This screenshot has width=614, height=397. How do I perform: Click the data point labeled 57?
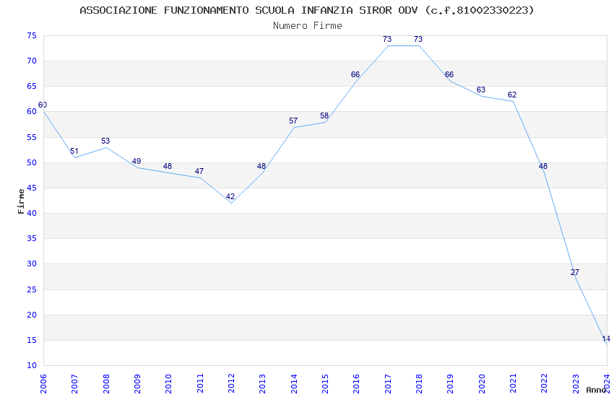point(293,121)
